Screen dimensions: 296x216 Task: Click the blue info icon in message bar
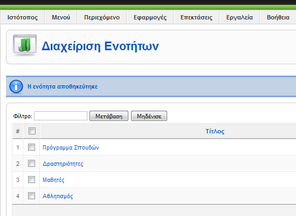(x=16, y=86)
